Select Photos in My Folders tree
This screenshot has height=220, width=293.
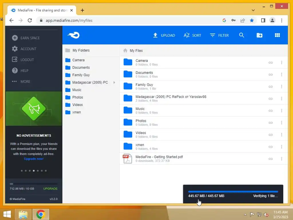pyautogui.click(x=74, y=97)
